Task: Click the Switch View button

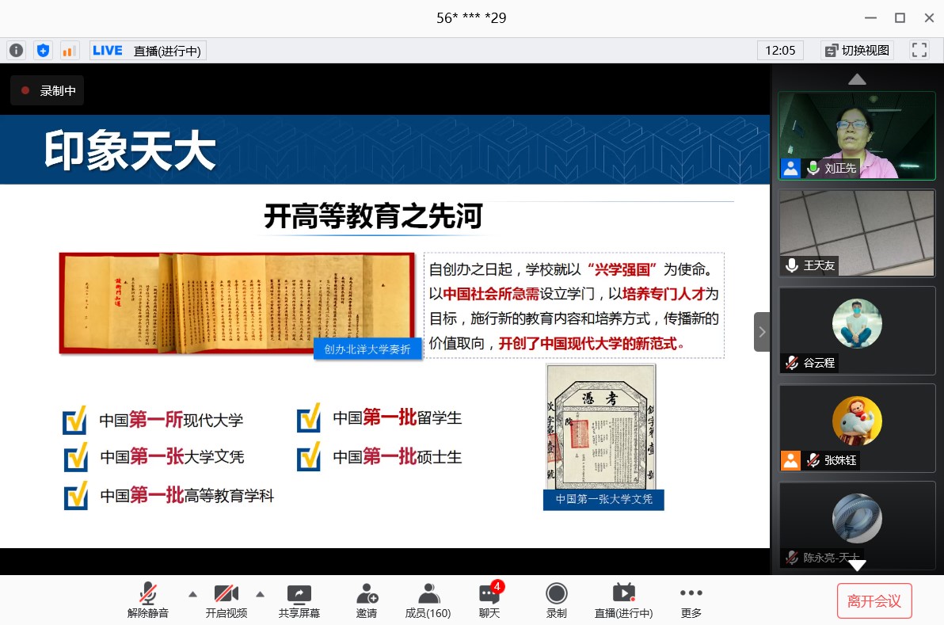Action: pyautogui.click(x=857, y=51)
